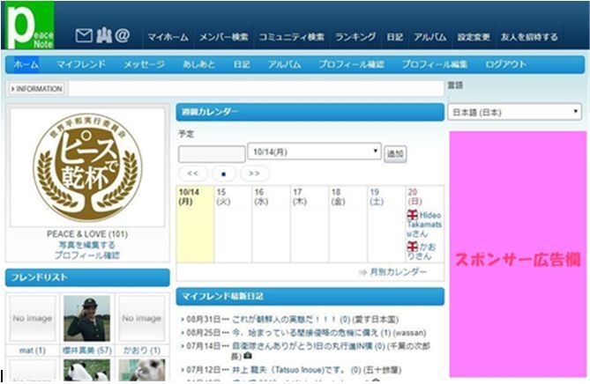Click the castle icon in header
The width and height of the screenshot is (590, 384).
(103, 36)
